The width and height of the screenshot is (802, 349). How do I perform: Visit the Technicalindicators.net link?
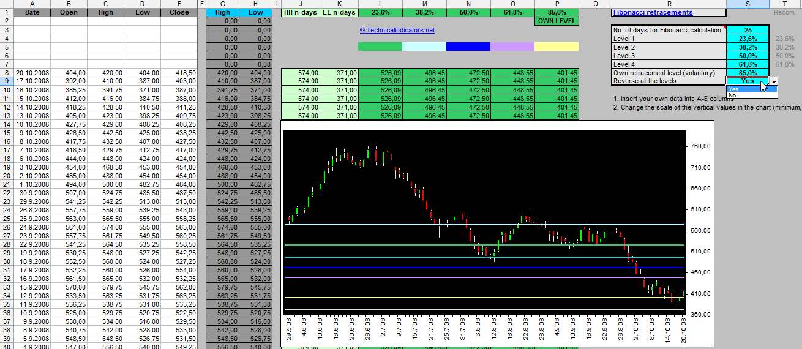(x=397, y=30)
